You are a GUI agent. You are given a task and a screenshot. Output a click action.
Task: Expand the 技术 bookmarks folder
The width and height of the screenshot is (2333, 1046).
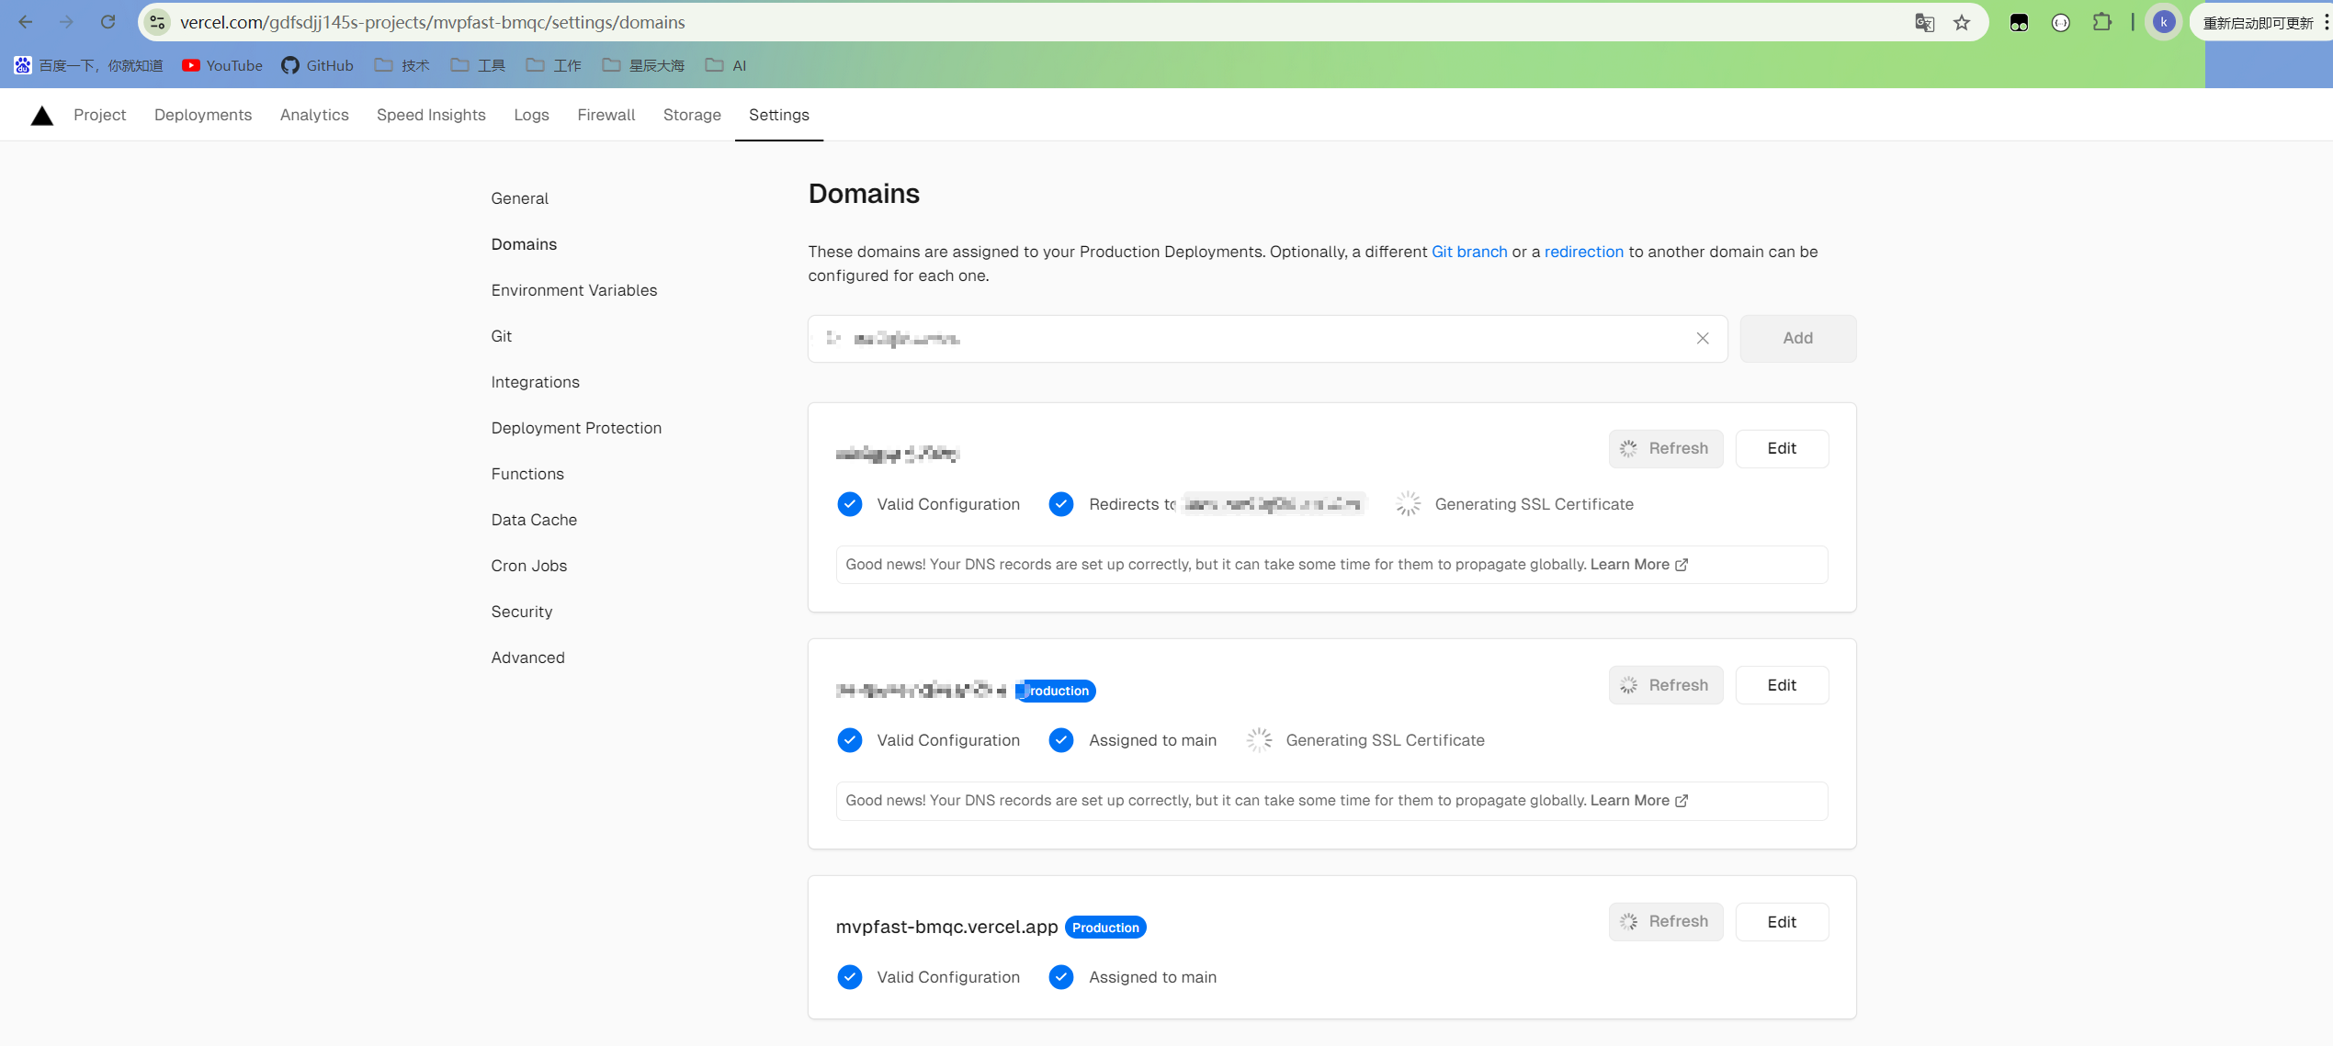(402, 65)
